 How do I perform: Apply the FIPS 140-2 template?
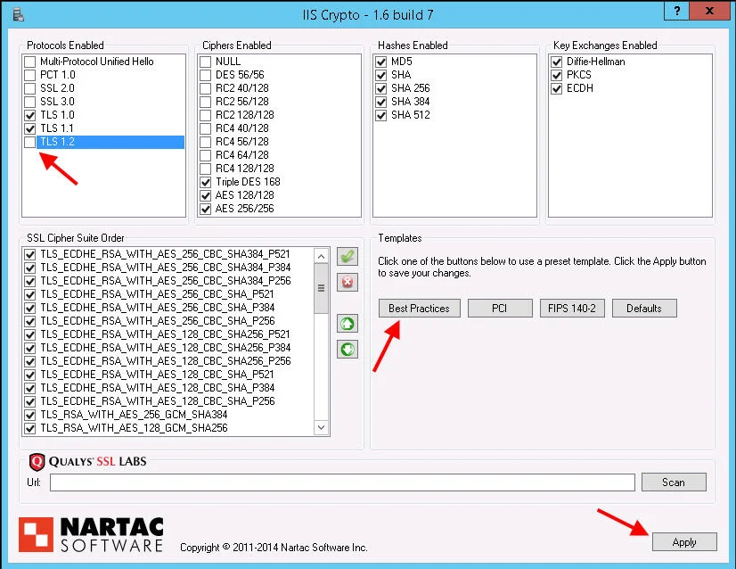572,309
